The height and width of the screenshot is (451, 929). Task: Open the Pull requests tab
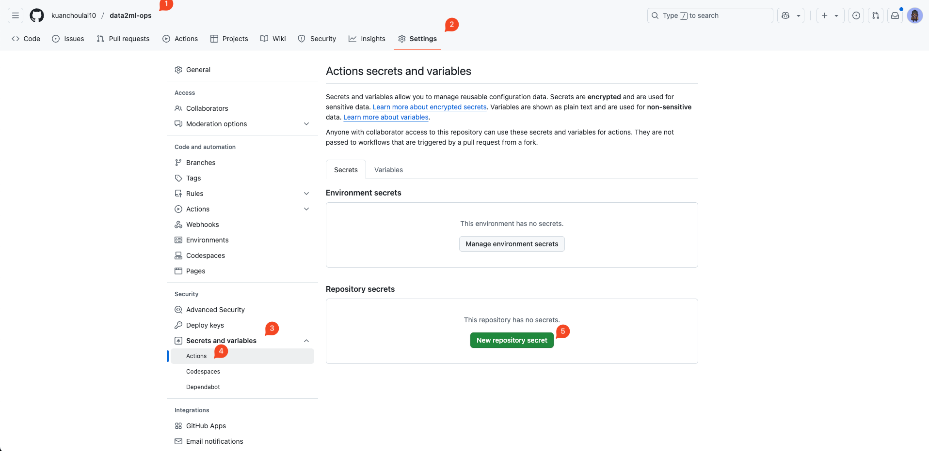123,39
